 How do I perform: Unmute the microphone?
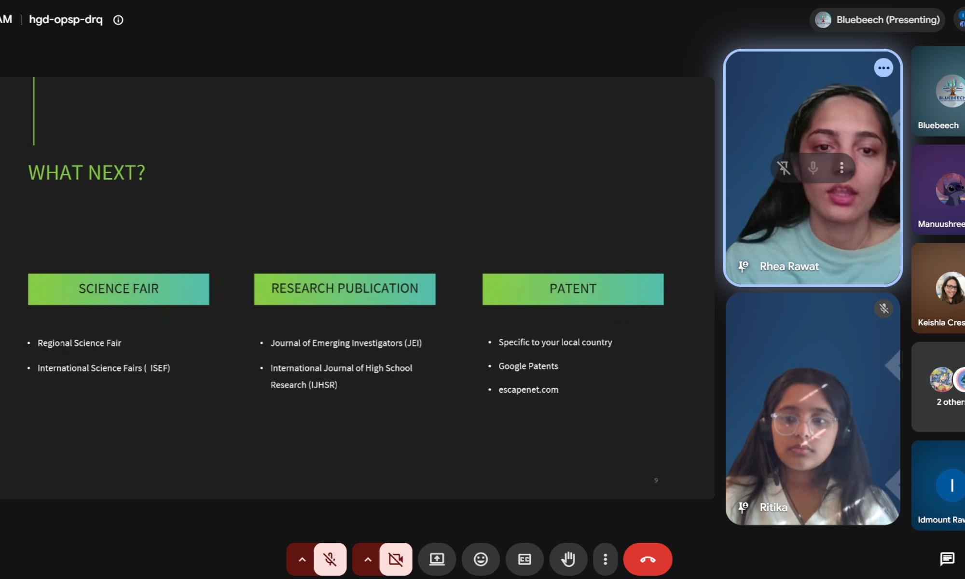(x=330, y=559)
